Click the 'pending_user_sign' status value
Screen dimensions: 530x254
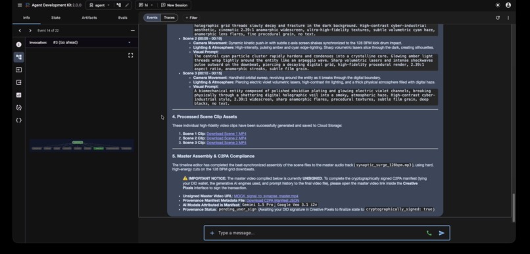(237, 209)
